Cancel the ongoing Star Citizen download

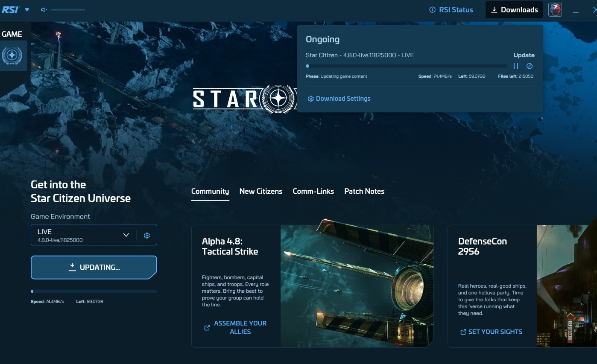pos(530,66)
